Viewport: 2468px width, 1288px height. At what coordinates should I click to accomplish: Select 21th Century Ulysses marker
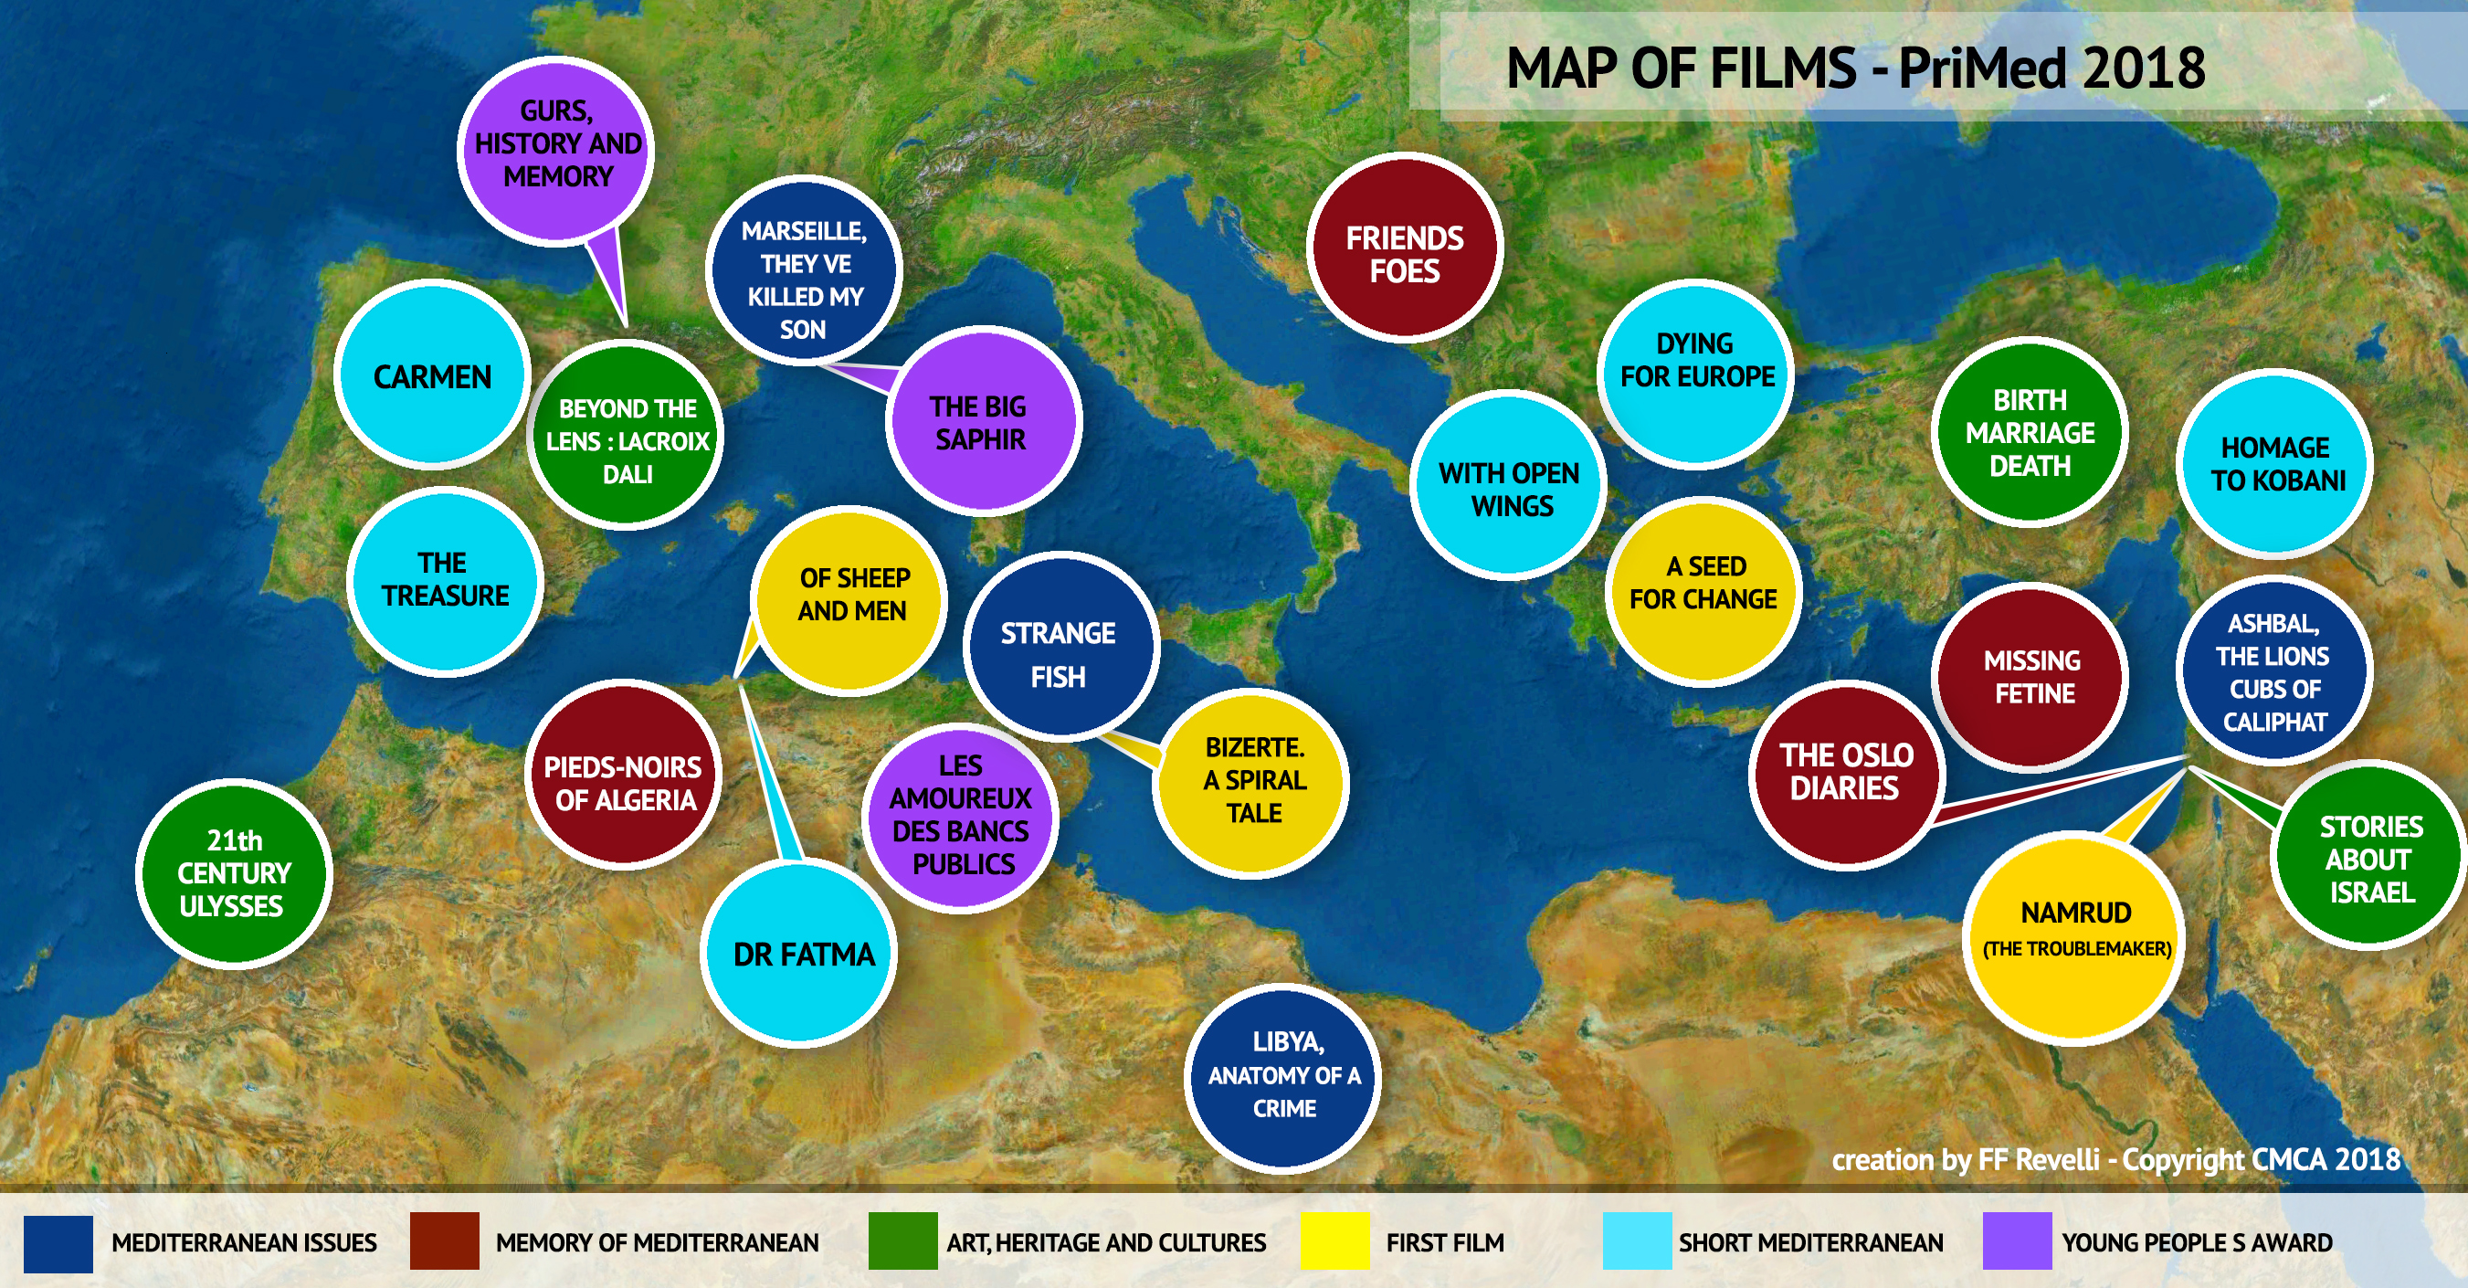pos(233,872)
